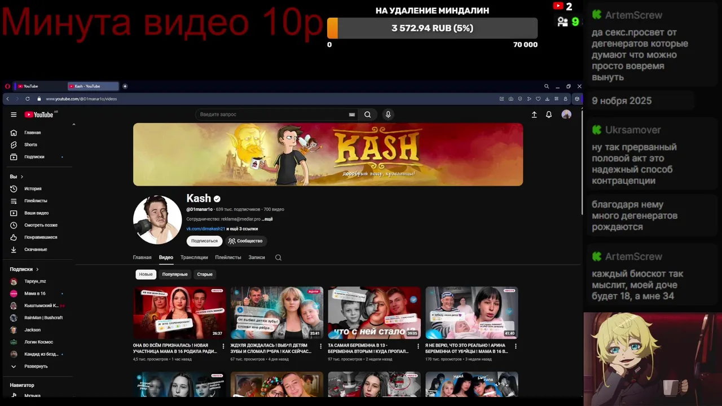Click the heart bookmark icon in address bar
The image size is (722, 406).
pos(538,99)
